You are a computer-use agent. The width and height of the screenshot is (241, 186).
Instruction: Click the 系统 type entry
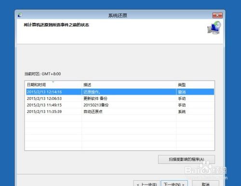(182, 112)
